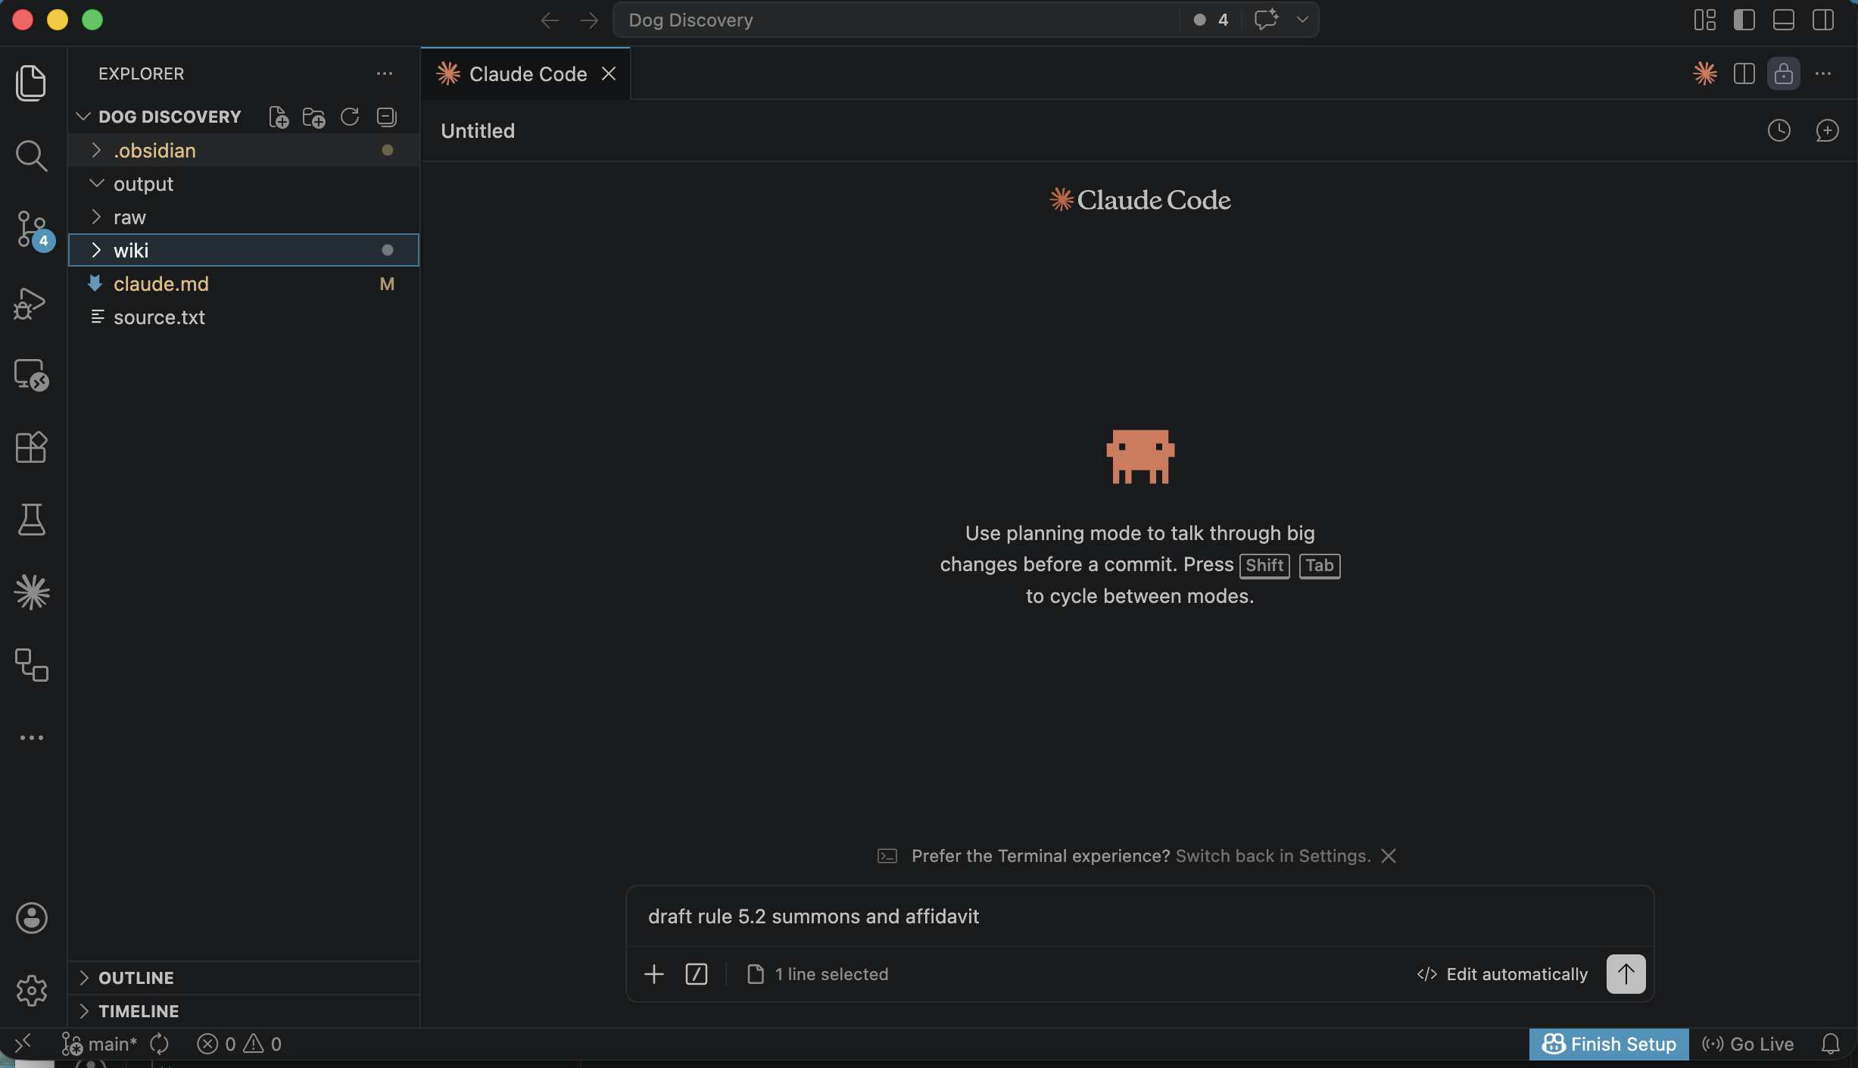1858x1068 pixels.
Task: Create a new folder in Dog Discovery
Action: [313, 117]
